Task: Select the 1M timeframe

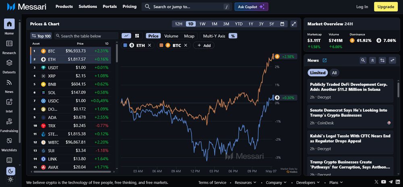Action: click(214, 24)
